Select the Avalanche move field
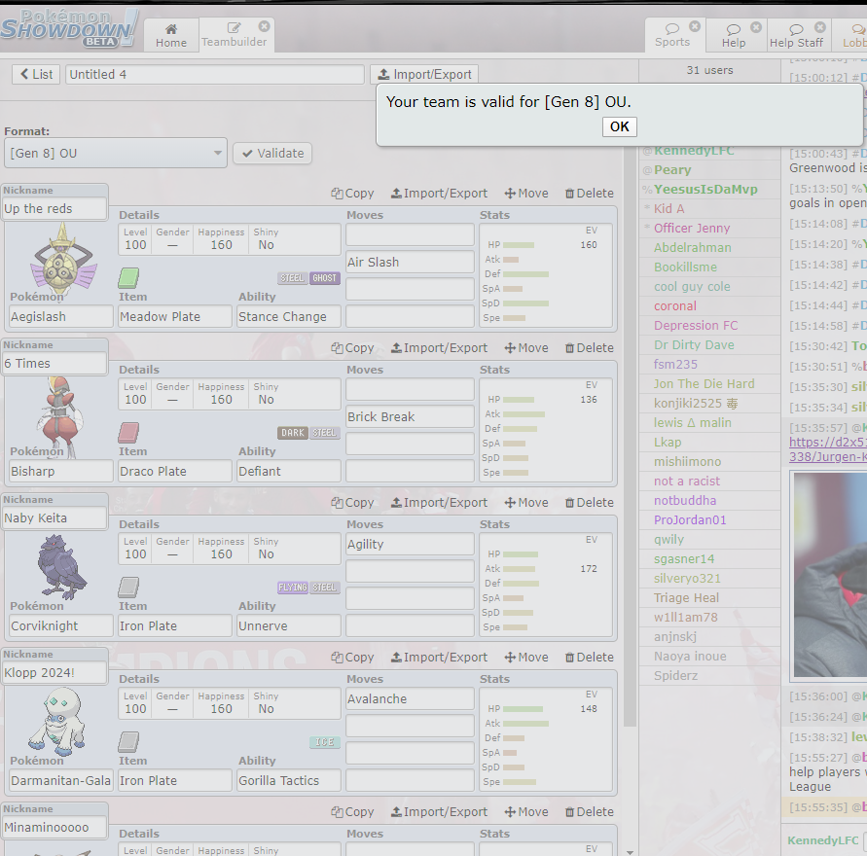This screenshot has width=867, height=856. (x=410, y=699)
